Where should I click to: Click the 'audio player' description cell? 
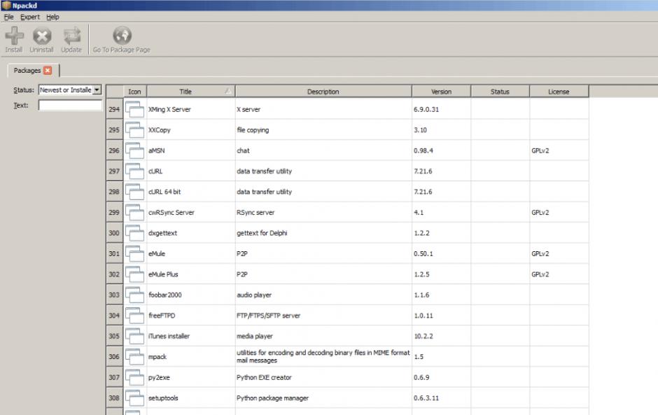click(x=323, y=295)
